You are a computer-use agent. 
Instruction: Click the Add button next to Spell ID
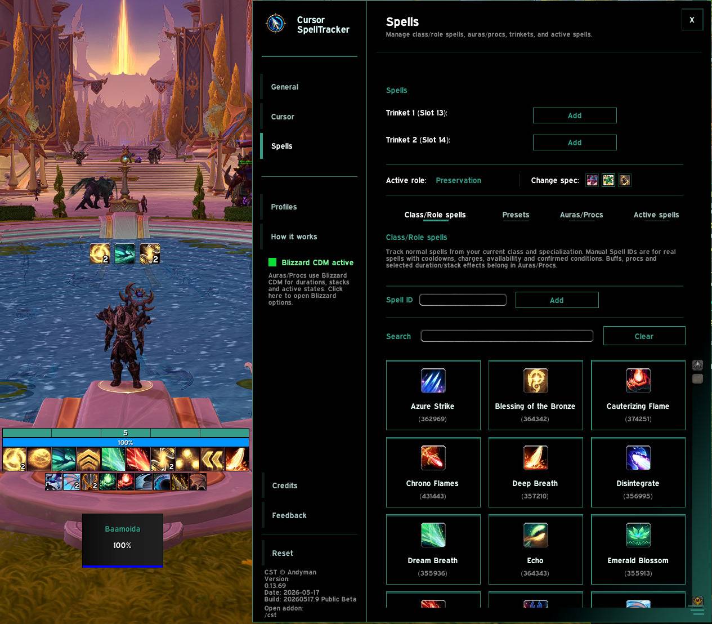coord(557,300)
